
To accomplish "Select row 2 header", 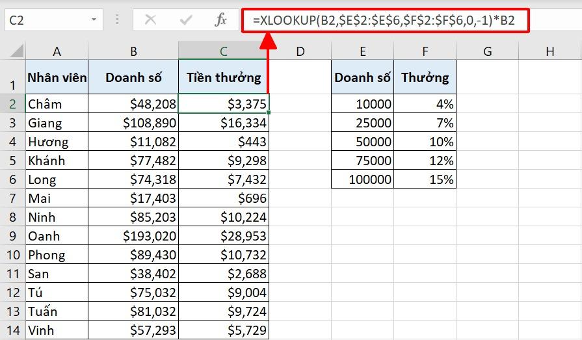I will 12,103.
